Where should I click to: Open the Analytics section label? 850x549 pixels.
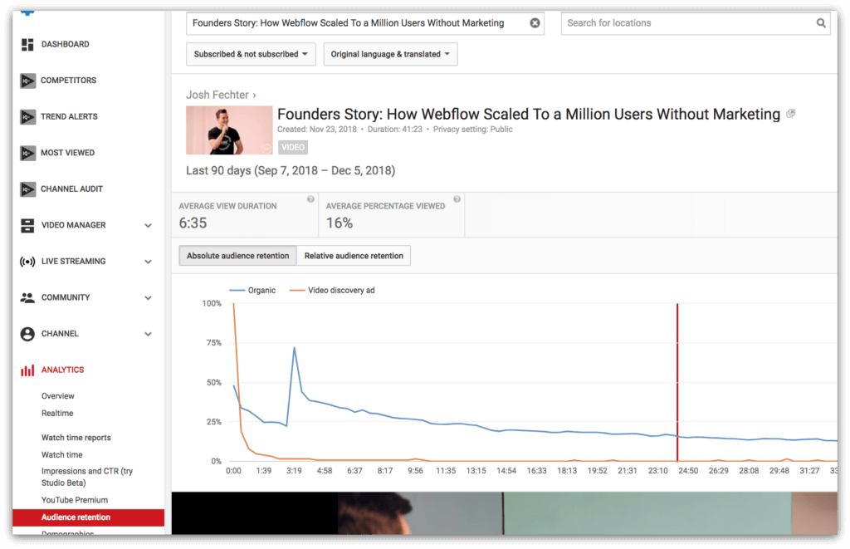click(63, 370)
